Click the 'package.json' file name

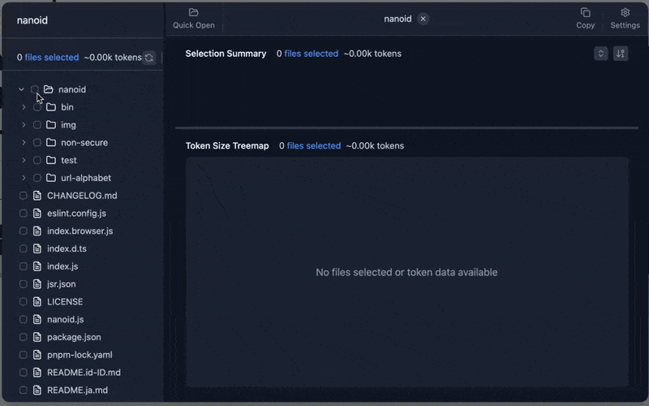[74, 337]
